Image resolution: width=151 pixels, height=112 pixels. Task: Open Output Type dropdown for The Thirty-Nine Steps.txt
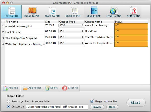coord(71,37)
